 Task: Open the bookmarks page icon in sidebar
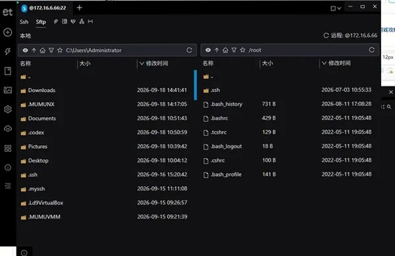8,71
